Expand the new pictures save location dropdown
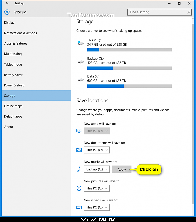Screen dimensions: 196x222 tap(96, 188)
